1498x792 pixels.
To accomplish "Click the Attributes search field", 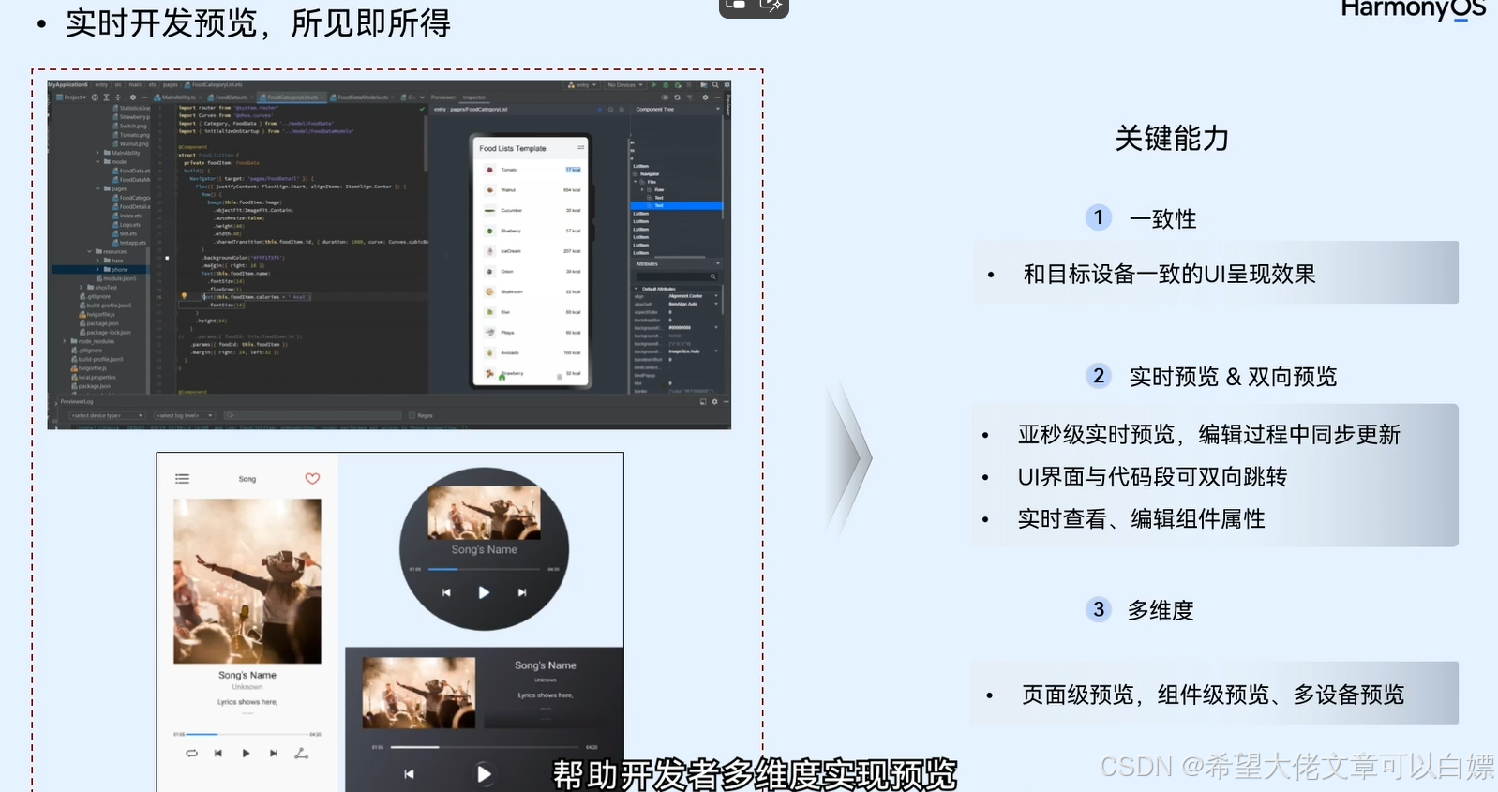I will tap(676, 276).
